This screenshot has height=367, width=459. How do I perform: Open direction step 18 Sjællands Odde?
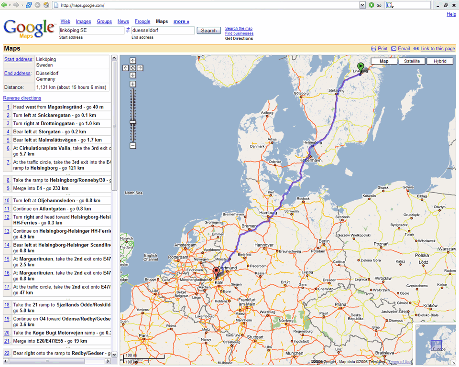[7, 305]
